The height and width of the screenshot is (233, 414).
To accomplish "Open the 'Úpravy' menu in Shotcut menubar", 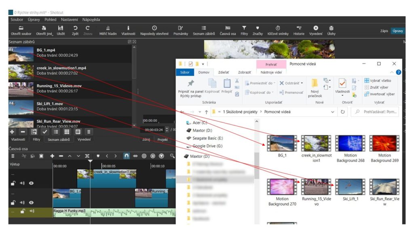I will tap(34, 19).
